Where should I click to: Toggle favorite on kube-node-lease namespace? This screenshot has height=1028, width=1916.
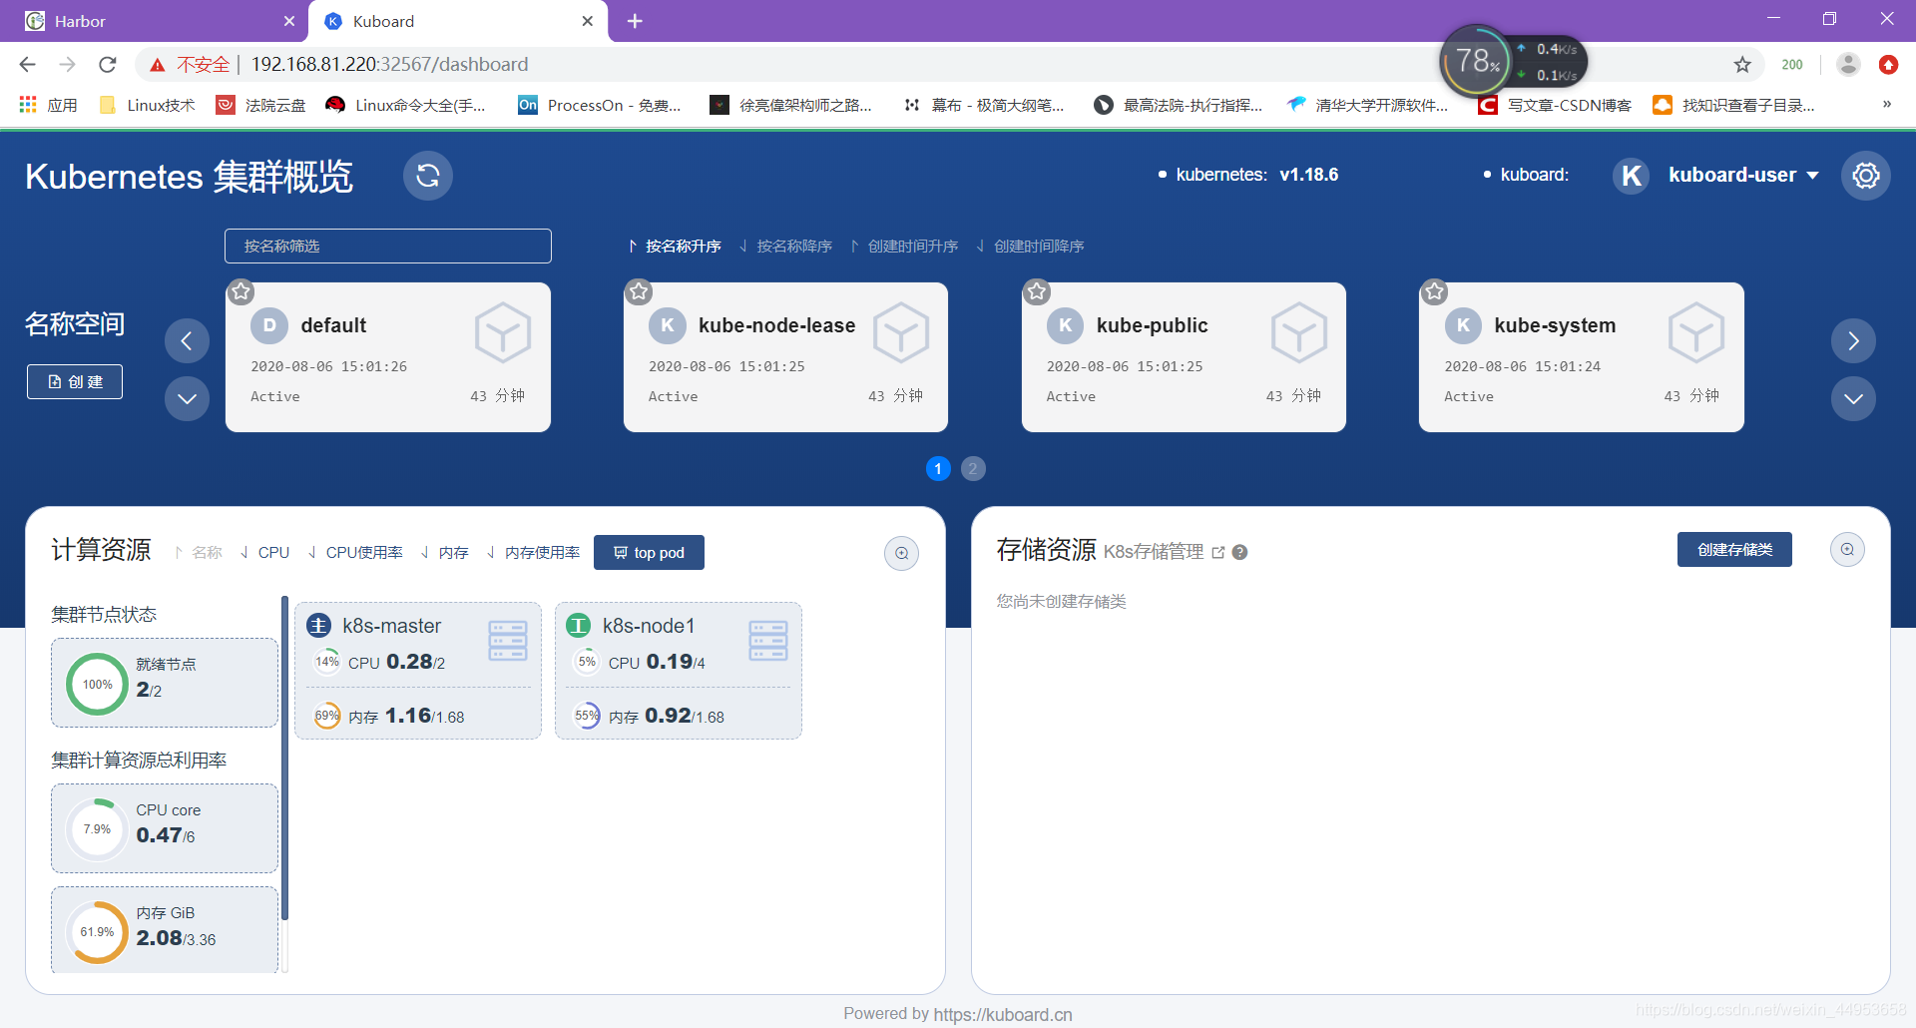[x=639, y=291]
